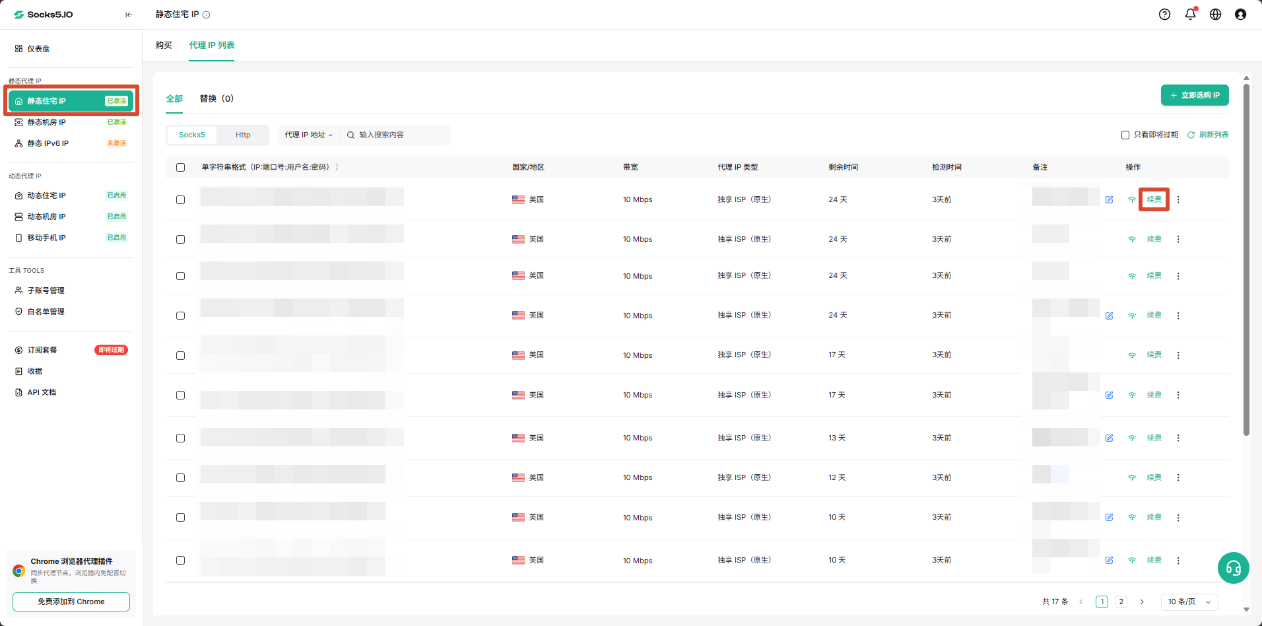
Task: Click the globe language icon
Action: click(1215, 15)
